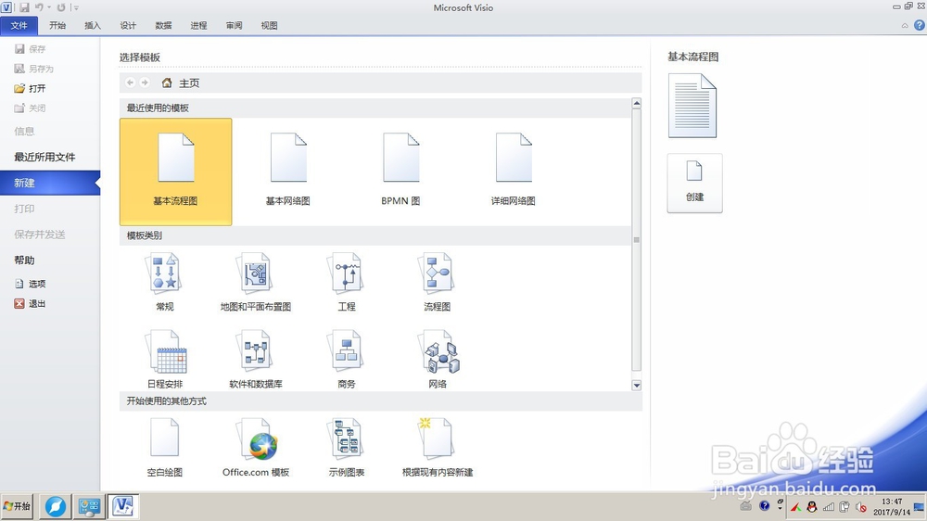Image resolution: width=927 pixels, height=521 pixels.
Task: Switch to the 视图 ribbon tab
Action: tap(270, 25)
